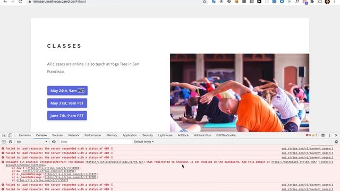The image size is (340, 191).
Task: Toggle the DevTools device toolbar icon
Action: tap(10, 135)
